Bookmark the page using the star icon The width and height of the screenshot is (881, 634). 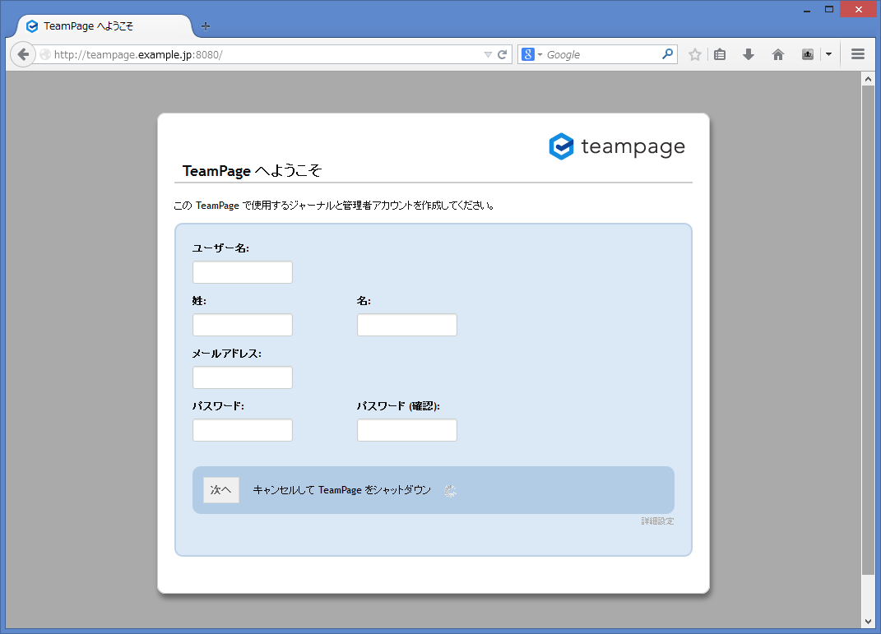694,53
